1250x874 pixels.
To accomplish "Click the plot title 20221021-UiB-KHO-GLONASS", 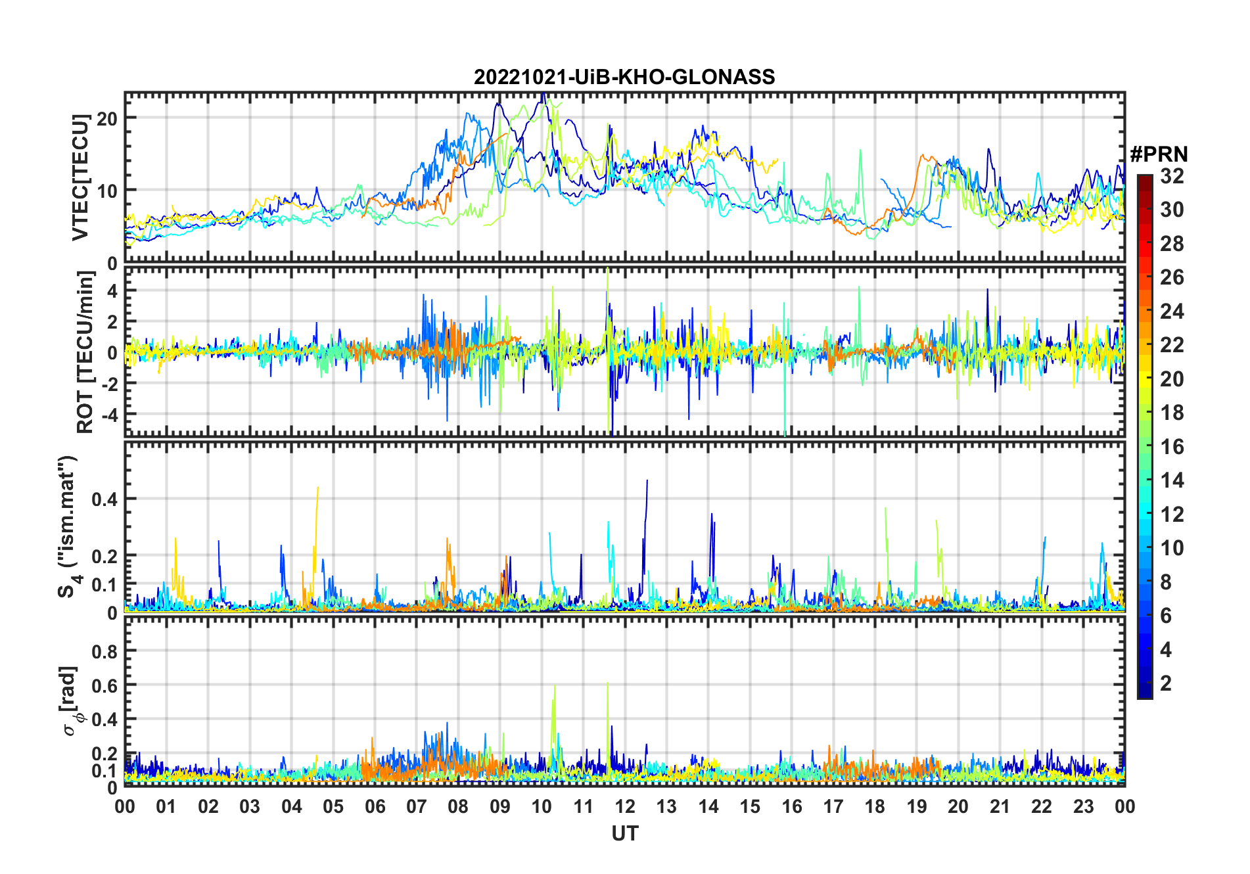I will [x=624, y=77].
